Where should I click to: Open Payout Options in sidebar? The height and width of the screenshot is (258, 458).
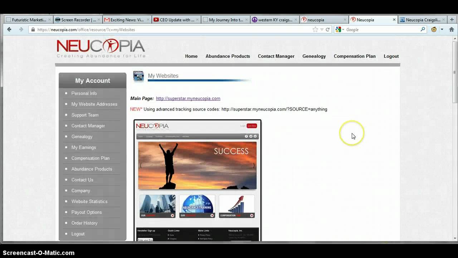coord(86,212)
